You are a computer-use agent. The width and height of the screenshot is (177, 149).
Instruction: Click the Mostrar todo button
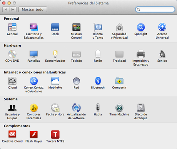click(x=33, y=10)
